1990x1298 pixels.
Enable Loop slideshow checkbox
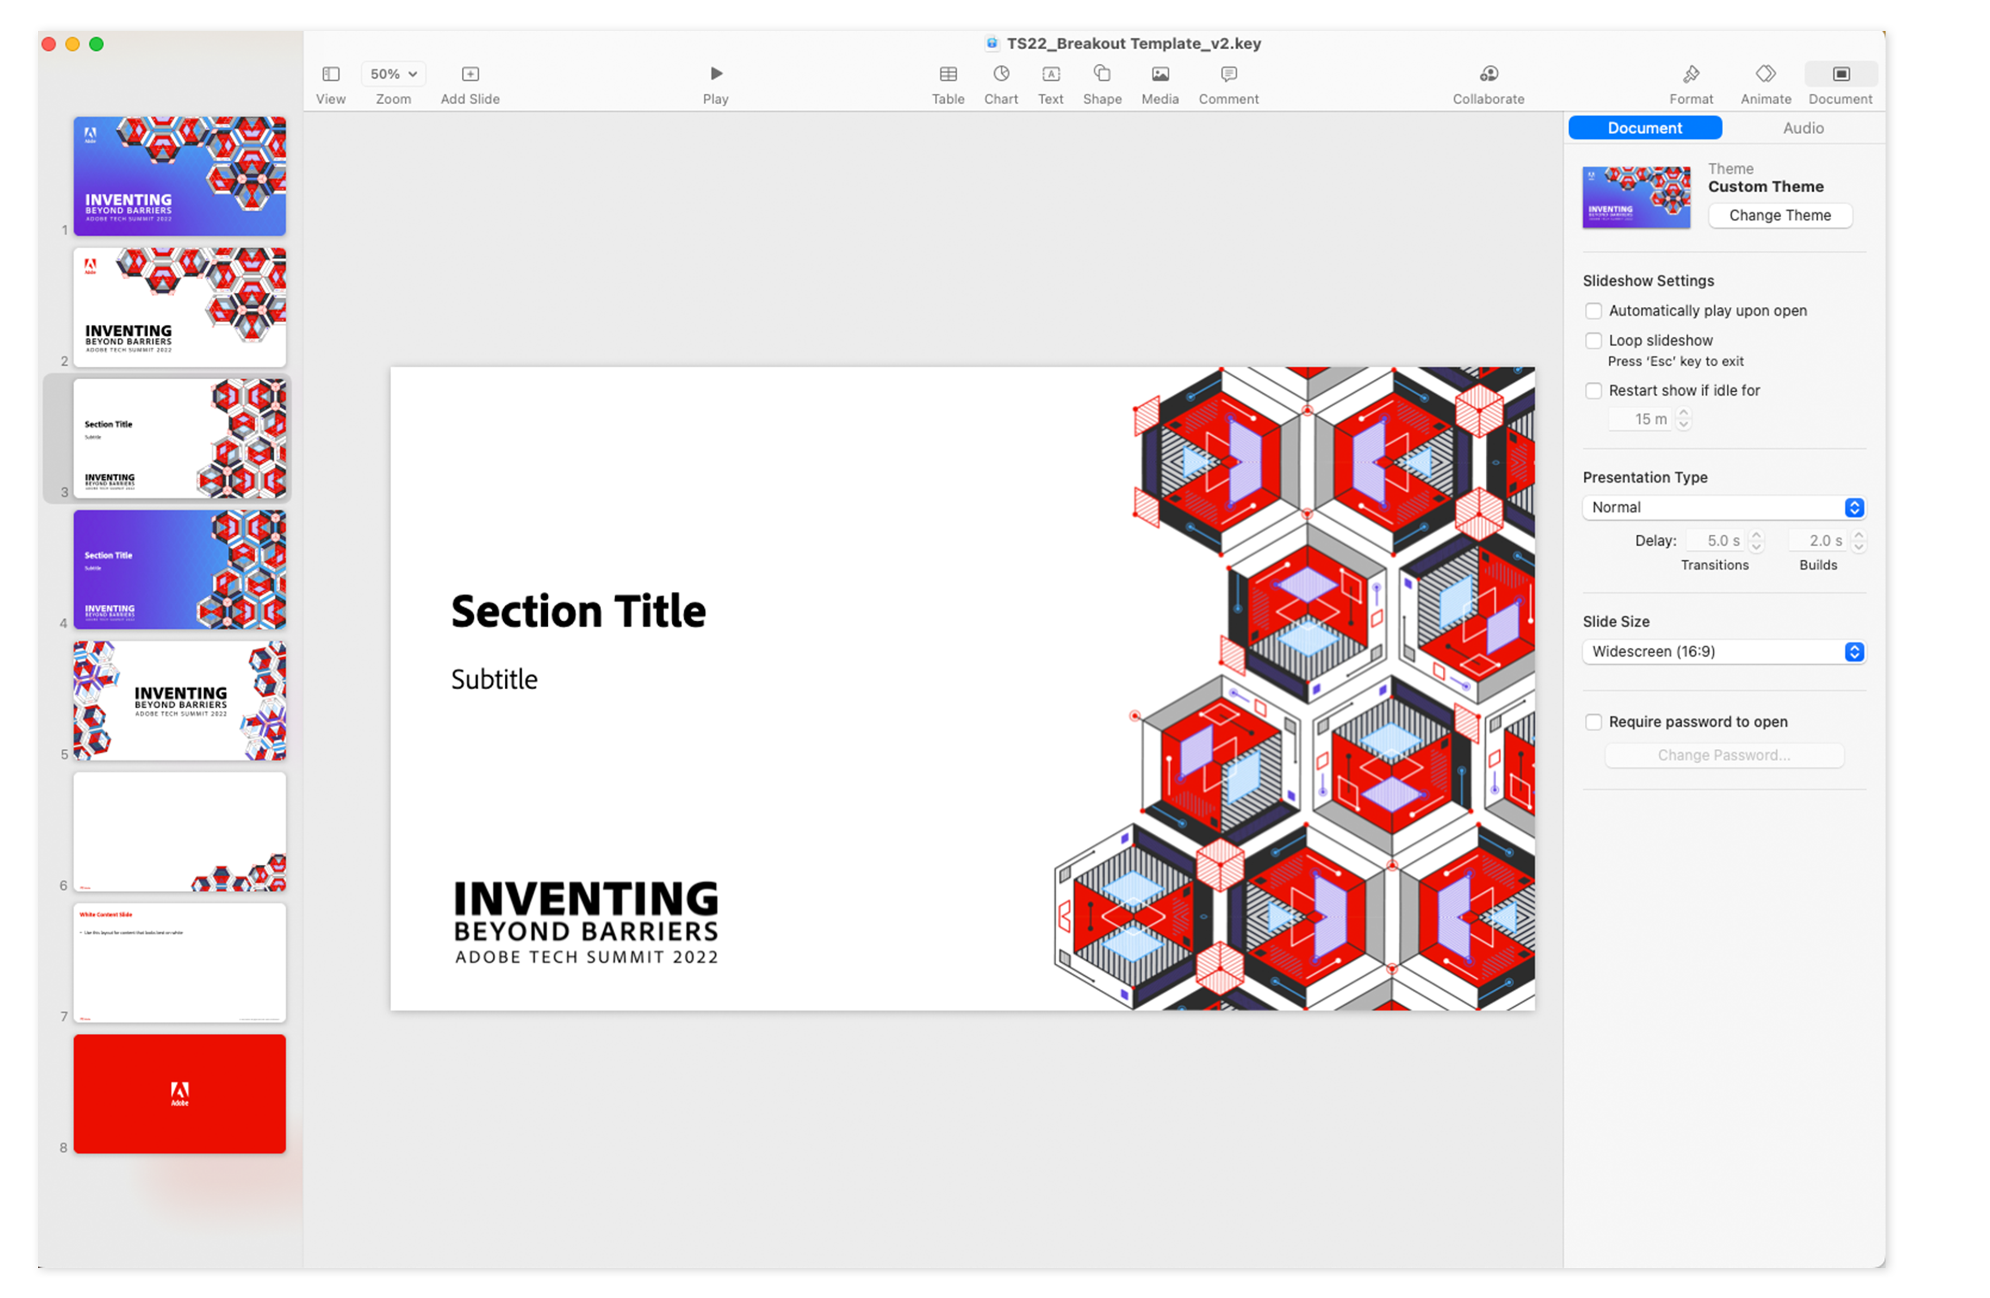coord(1593,341)
